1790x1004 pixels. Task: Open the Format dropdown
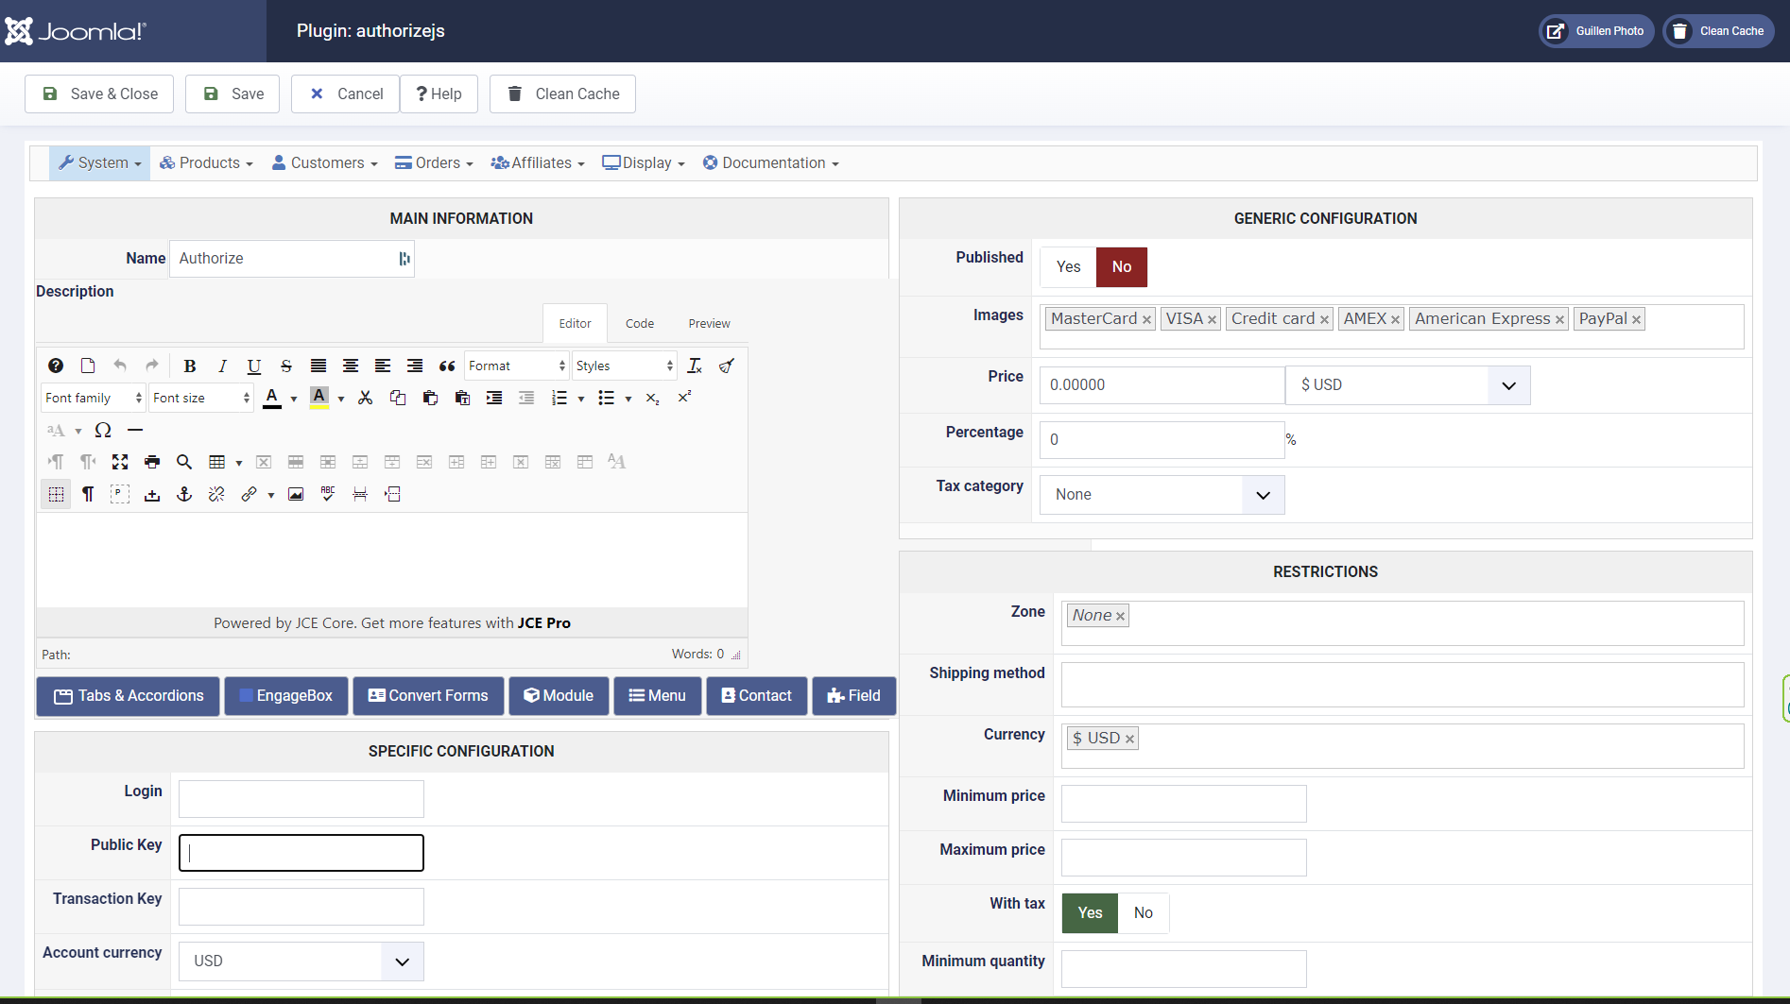pyautogui.click(x=517, y=366)
